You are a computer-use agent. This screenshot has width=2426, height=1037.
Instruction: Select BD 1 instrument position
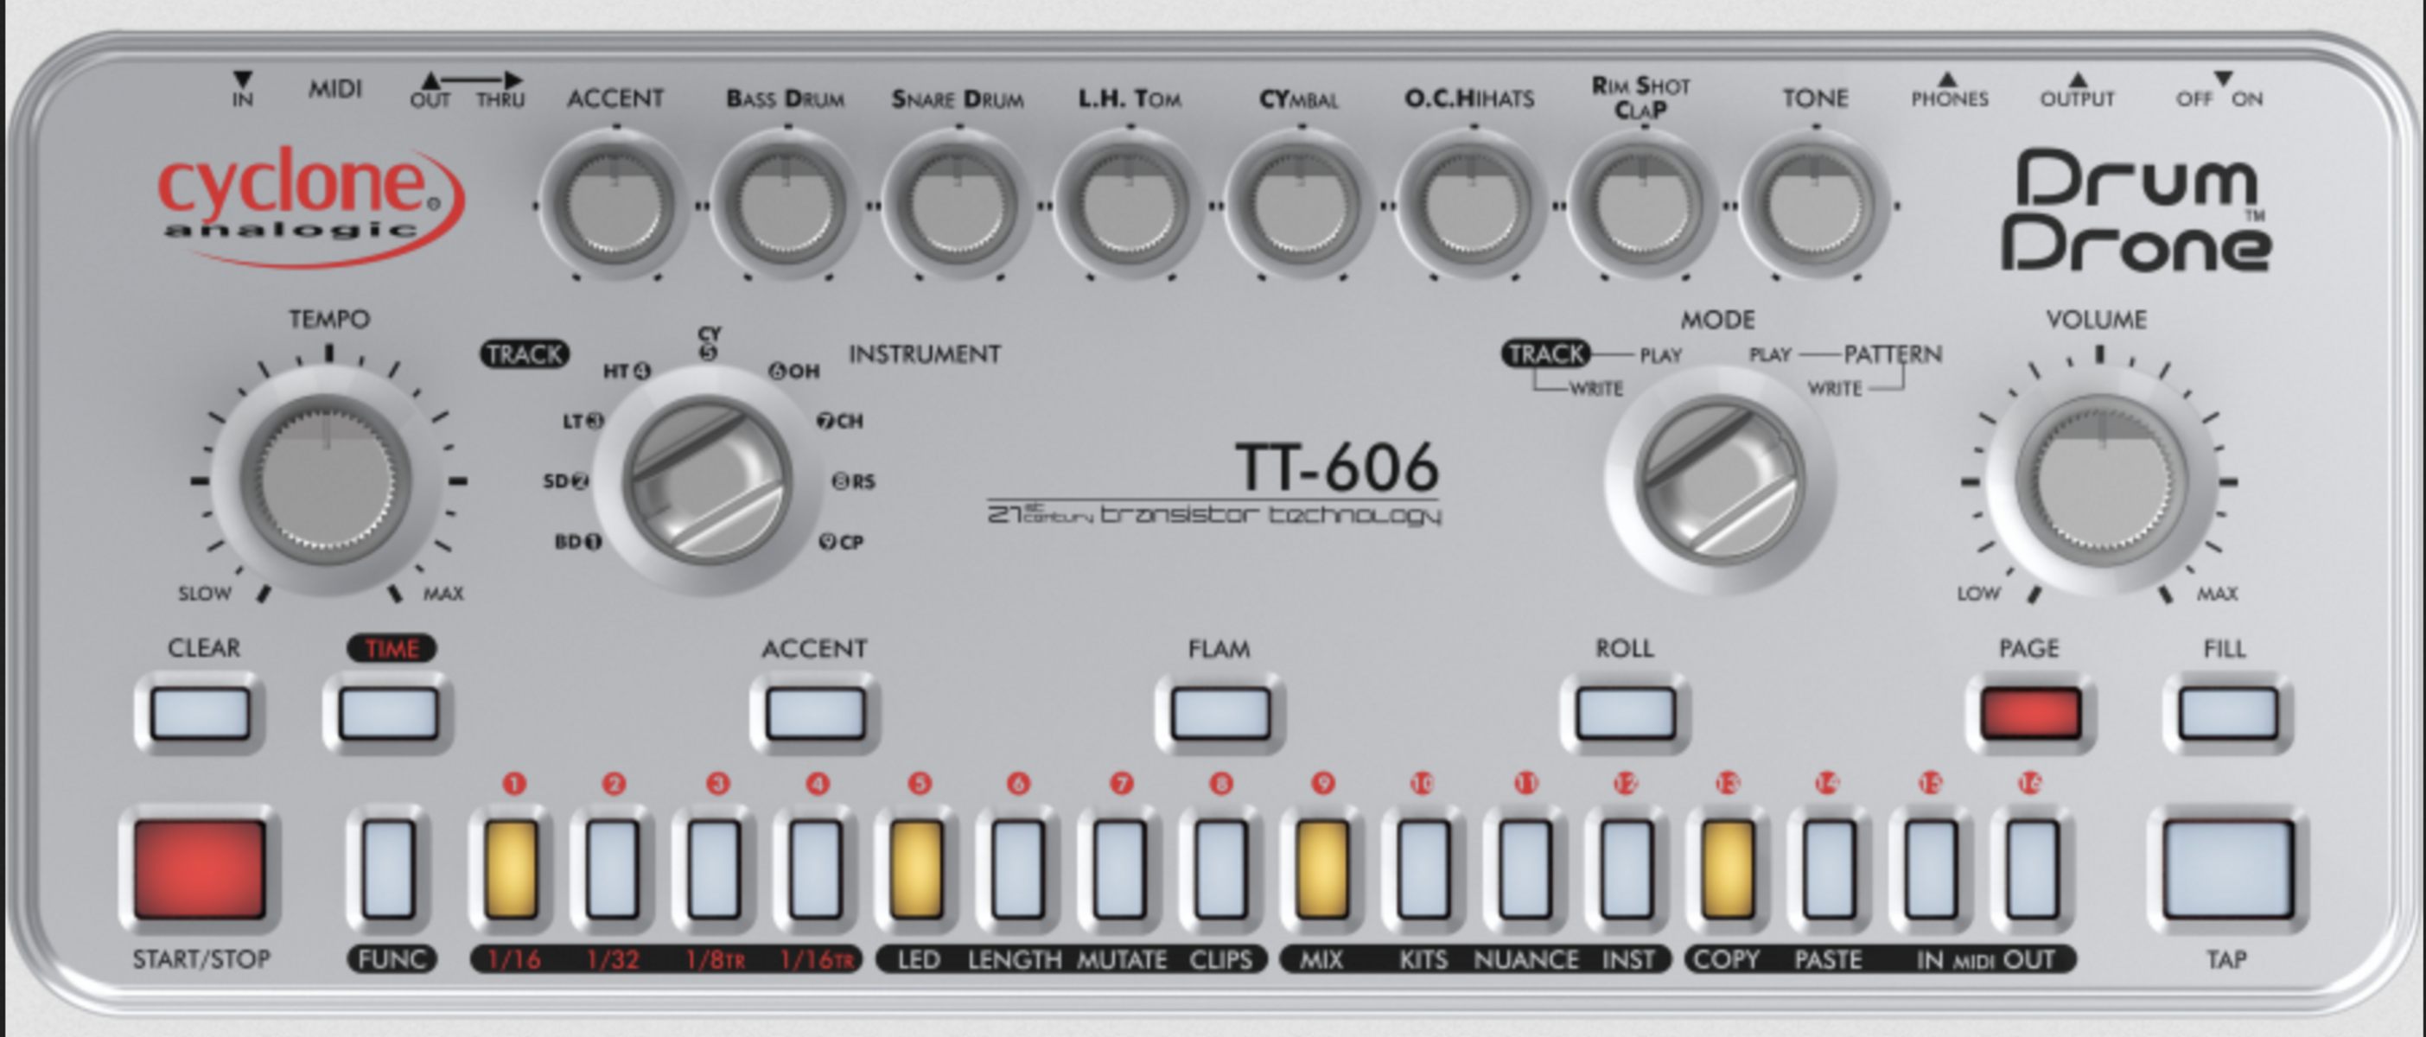(578, 542)
